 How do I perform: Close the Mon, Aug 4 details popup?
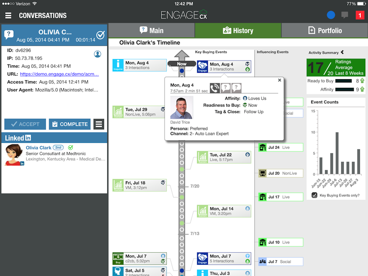[280, 80]
